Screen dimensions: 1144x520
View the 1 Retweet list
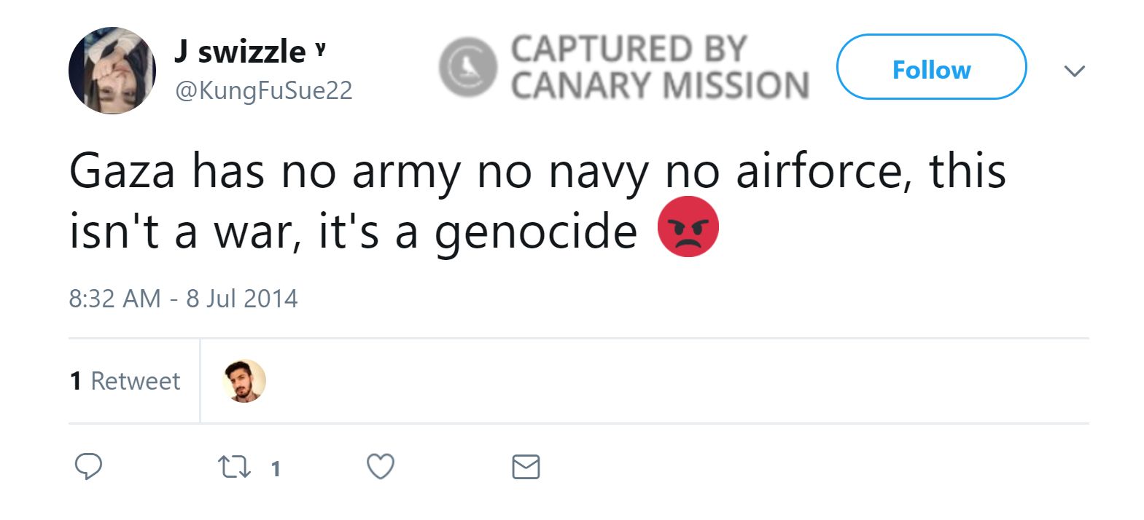125,381
